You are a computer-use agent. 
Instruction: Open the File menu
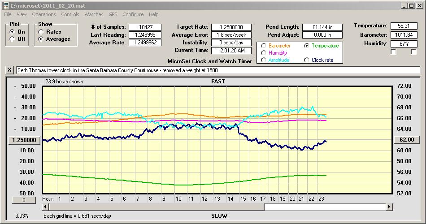tap(8, 14)
